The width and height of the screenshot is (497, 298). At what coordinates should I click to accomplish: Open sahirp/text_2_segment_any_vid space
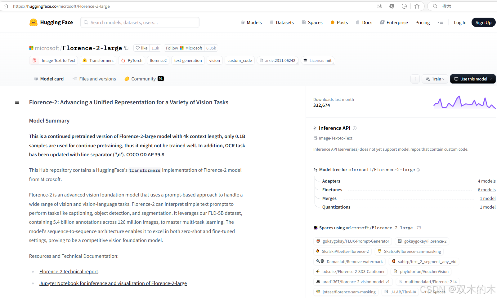pos(424,261)
